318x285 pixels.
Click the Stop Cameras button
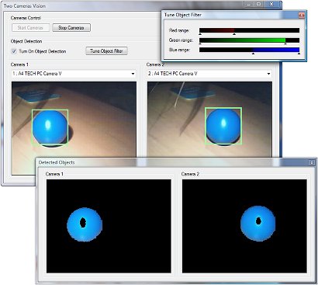point(71,28)
